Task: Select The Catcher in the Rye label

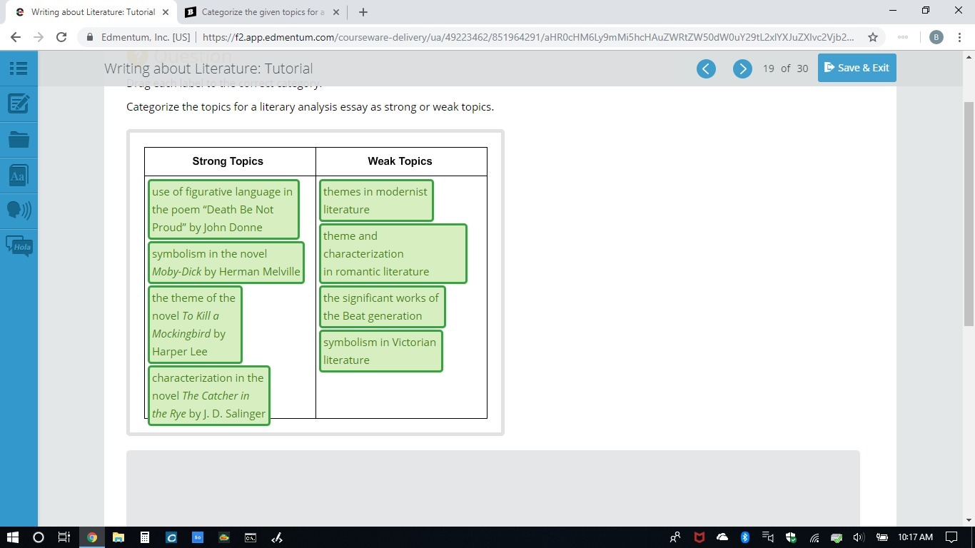Action: tap(209, 395)
